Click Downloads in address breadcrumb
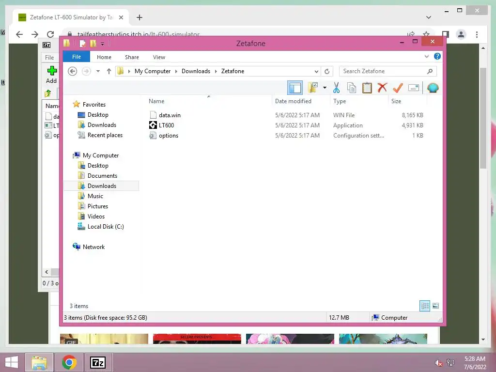 (x=196, y=71)
